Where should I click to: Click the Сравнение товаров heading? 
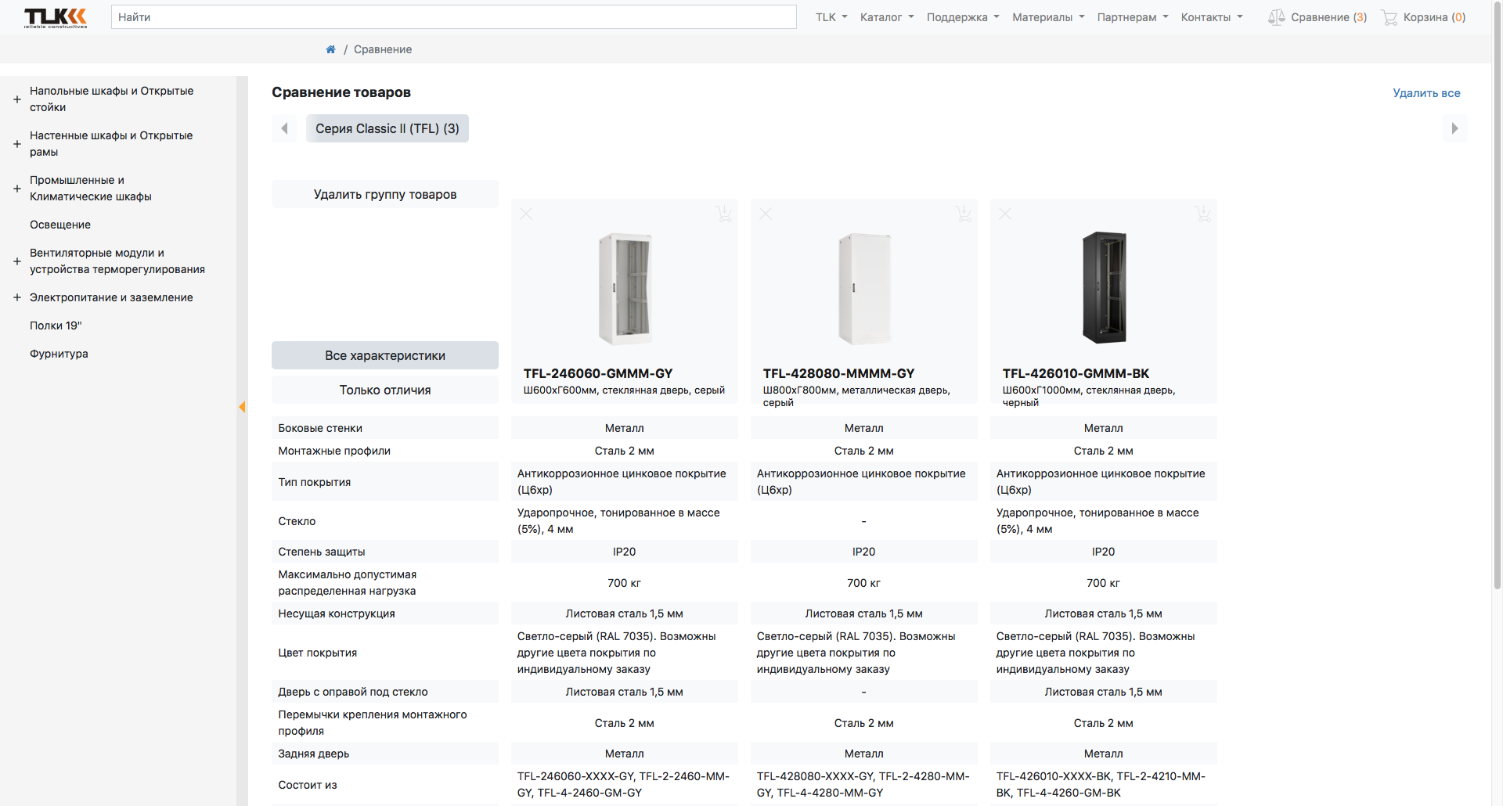point(341,92)
